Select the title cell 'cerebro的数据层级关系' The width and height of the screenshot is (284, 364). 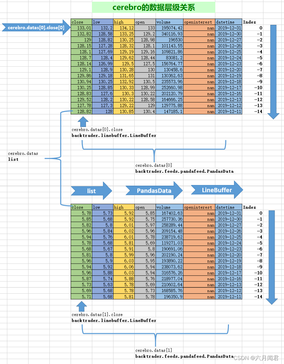coord(153,7)
